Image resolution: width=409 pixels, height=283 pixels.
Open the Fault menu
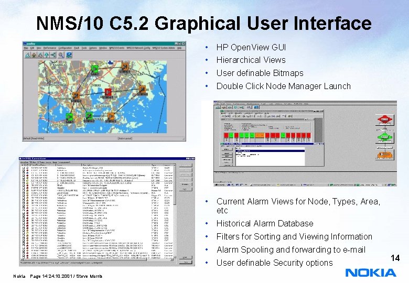click(x=77, y=48)
